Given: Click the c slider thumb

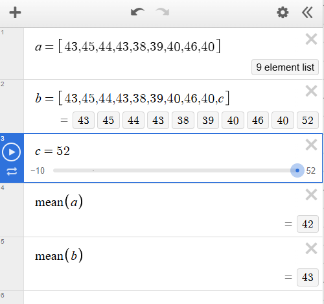Looking at the screenshot, I should click(x=297, y=170).
